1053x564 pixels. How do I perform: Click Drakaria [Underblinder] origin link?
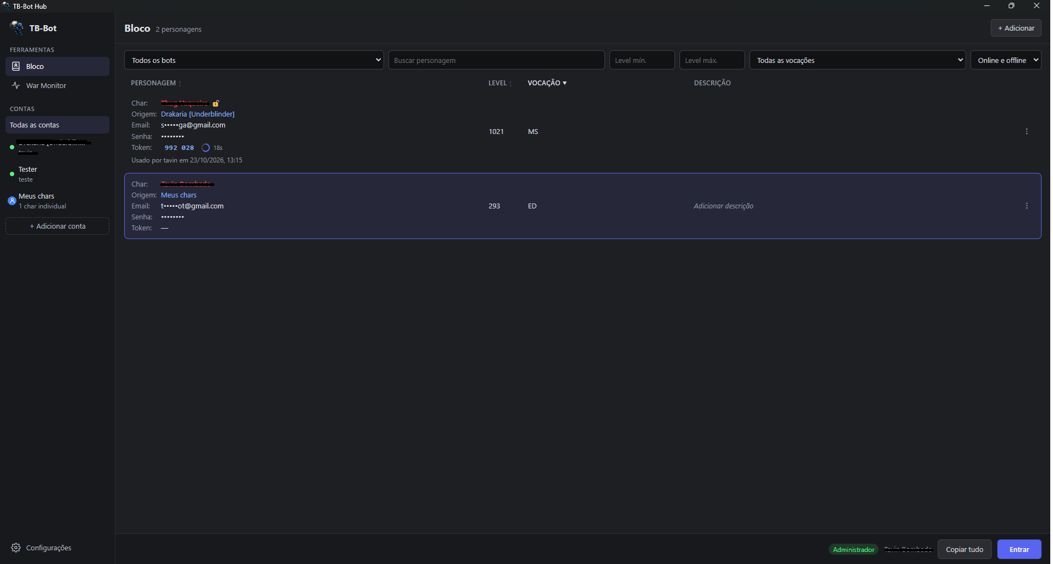pyautogui.click(x=197, y=114)
